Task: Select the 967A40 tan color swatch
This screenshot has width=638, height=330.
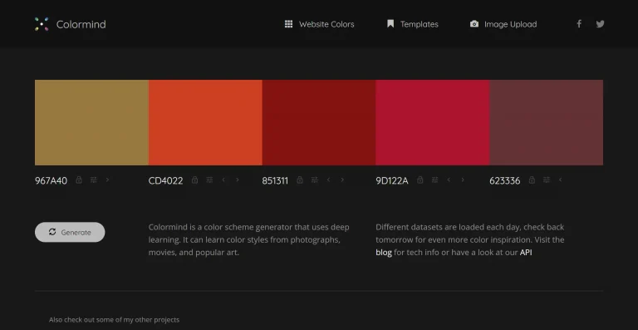Action: (91, 122)
